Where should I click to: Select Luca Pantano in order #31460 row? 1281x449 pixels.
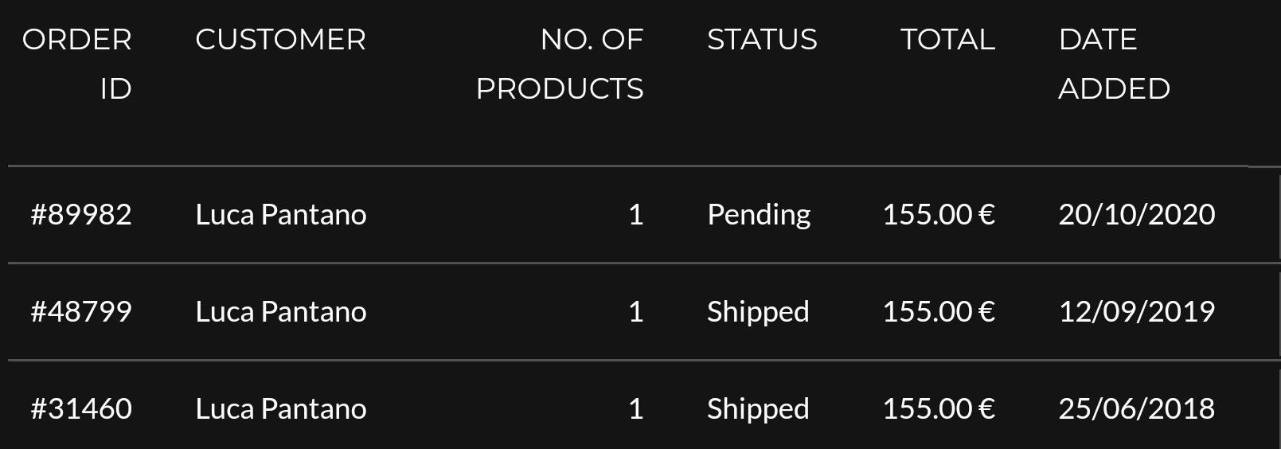tap(281, 408)
